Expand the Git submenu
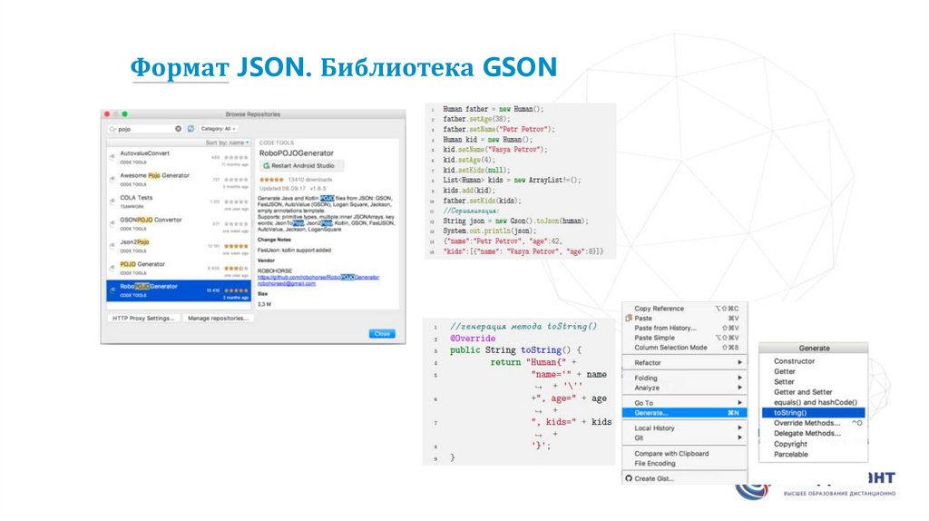 (x=684, y=438)
